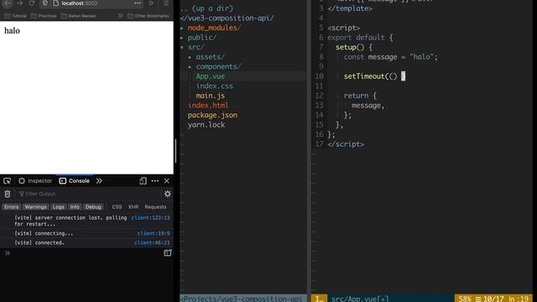Viewport: 537px width, 302px height.
Task: Open the Practices bookmarks folder
Action: (44, 16)
